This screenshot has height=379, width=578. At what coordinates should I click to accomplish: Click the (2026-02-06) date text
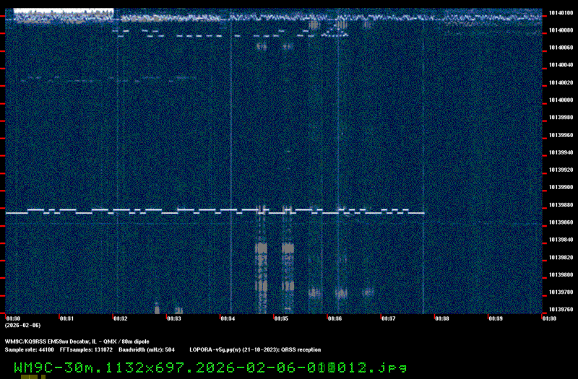click(x=22, y=326)
